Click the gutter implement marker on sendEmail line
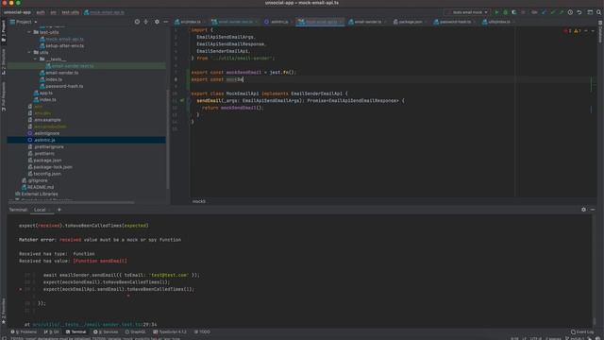This screenshot has height=340, width=604. click(x=182, y=101)
